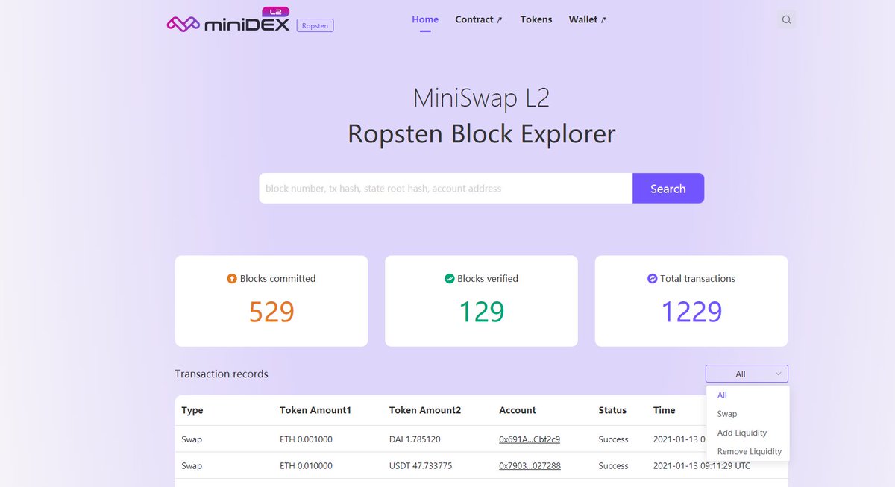Click the Ropsten Block Explorer title
The height and width of the screenshot is (487, 895).
click(x=482, y=134)
